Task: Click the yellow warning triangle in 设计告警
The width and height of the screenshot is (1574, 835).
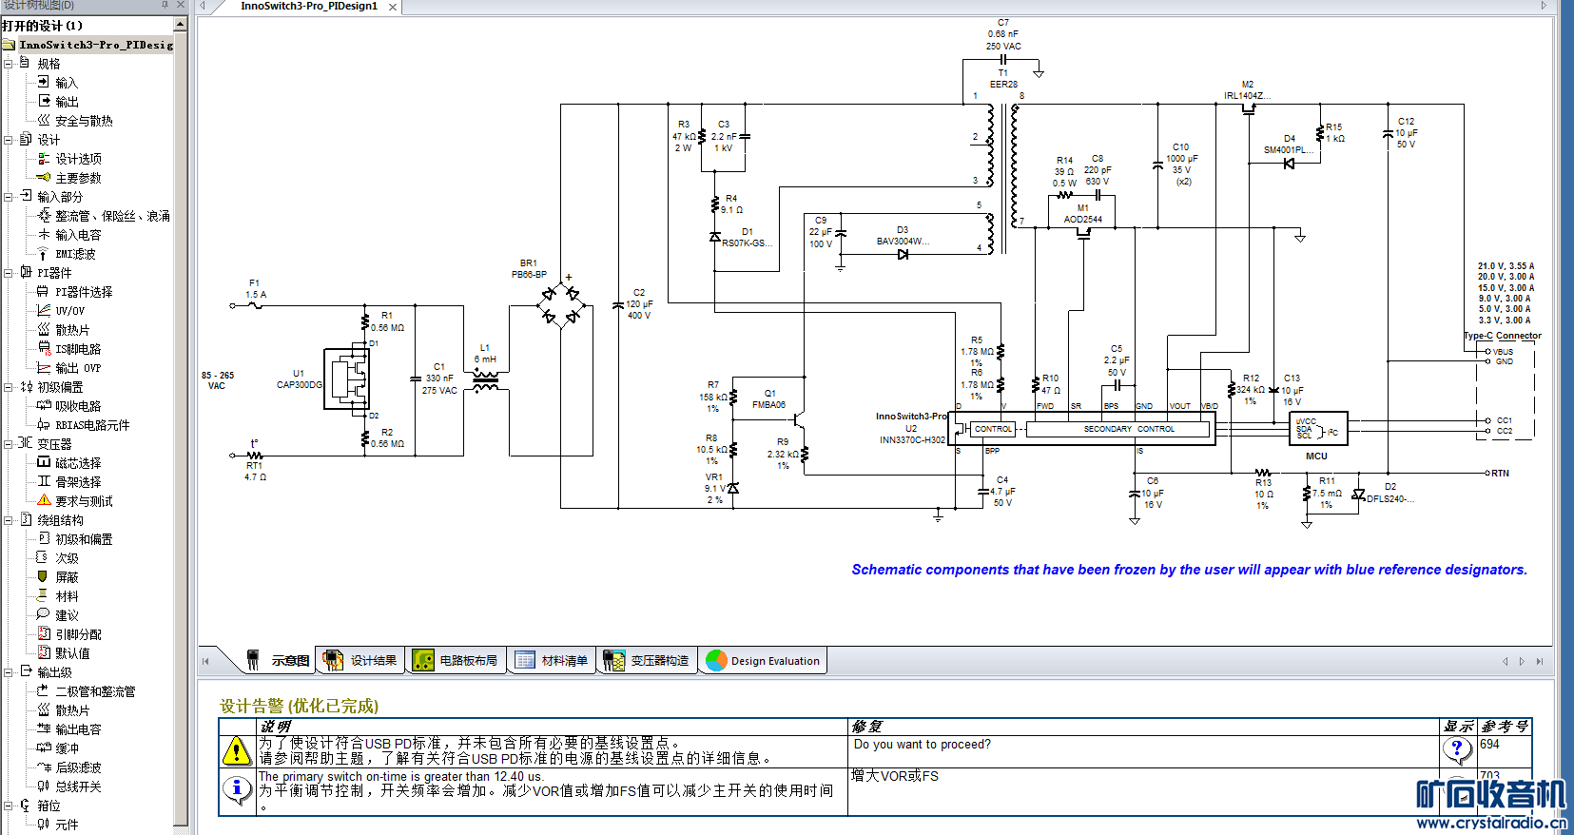Action: (236, 750)
